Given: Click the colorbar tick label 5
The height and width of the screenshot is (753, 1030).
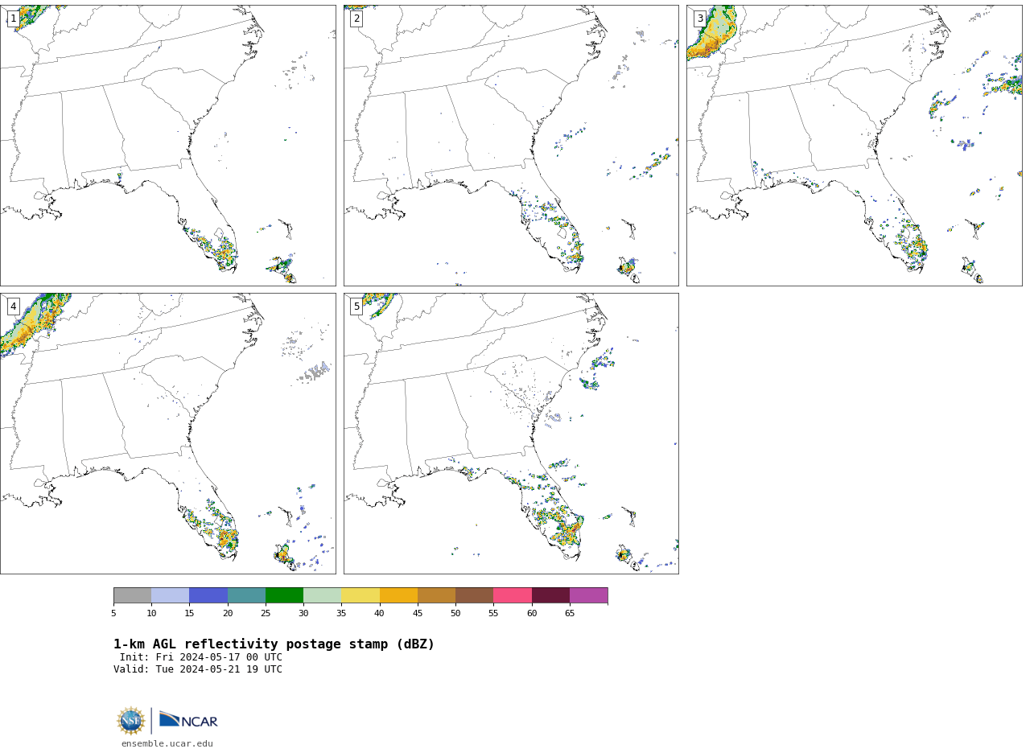Looking at the screenshot, I should tap(113, 613).
